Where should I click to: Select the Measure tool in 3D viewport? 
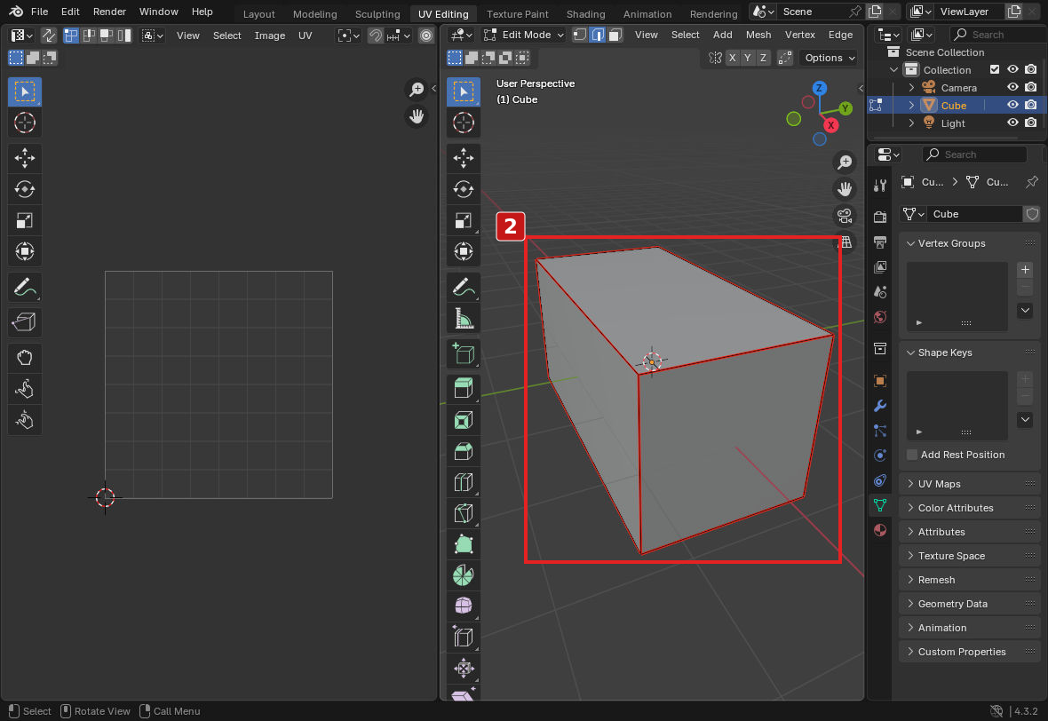(464, 319)
